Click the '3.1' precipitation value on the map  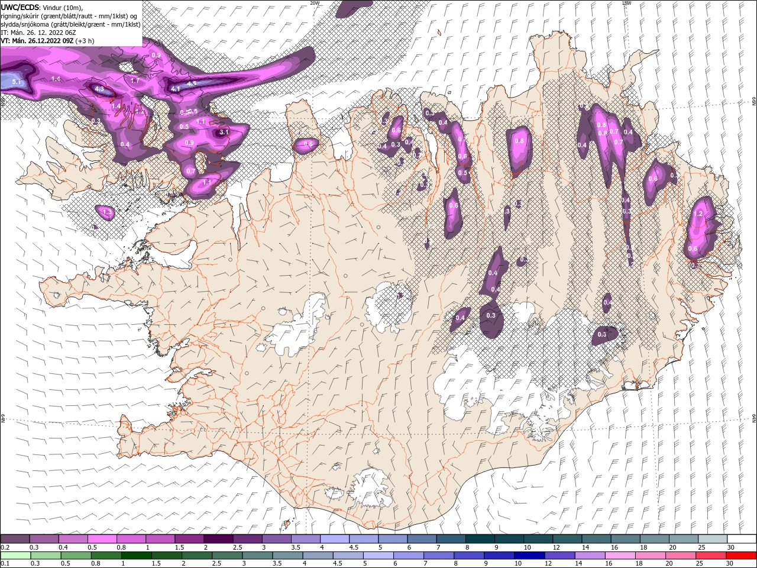tap(224, 132)
